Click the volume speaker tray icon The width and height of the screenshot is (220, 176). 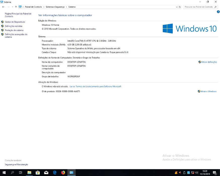197,173
